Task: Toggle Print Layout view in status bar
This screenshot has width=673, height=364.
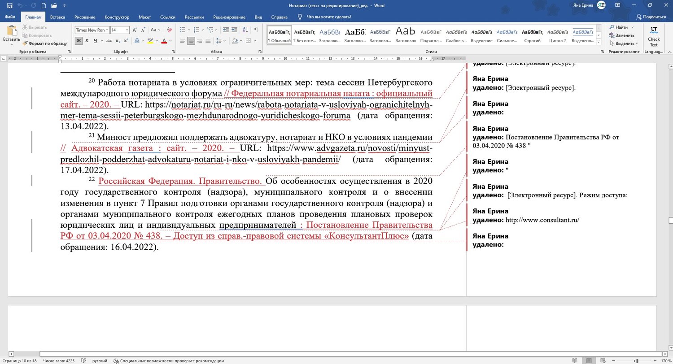Action: 588,360
